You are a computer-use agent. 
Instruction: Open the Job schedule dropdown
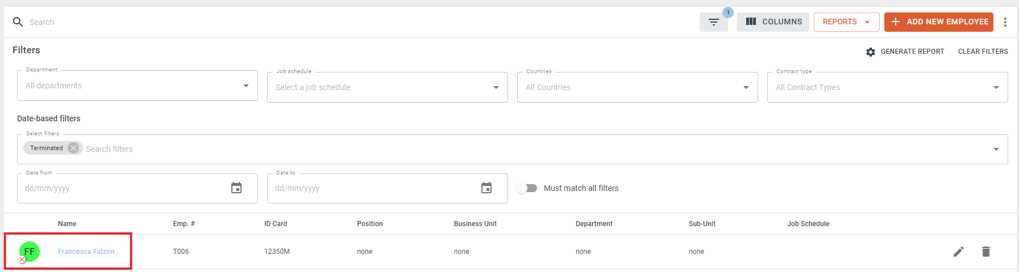pos(388,87)
